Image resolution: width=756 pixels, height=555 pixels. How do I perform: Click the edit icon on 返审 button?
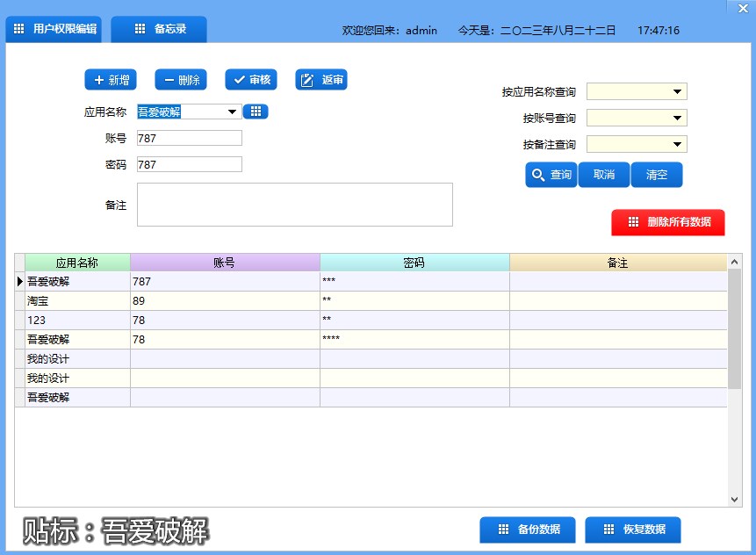(305, 80)
